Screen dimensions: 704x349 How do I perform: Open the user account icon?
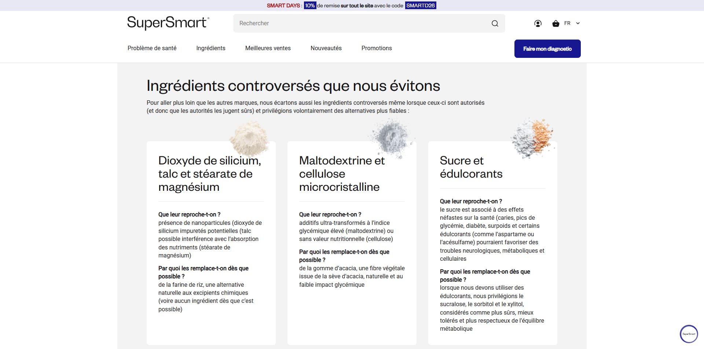[538, 23]
